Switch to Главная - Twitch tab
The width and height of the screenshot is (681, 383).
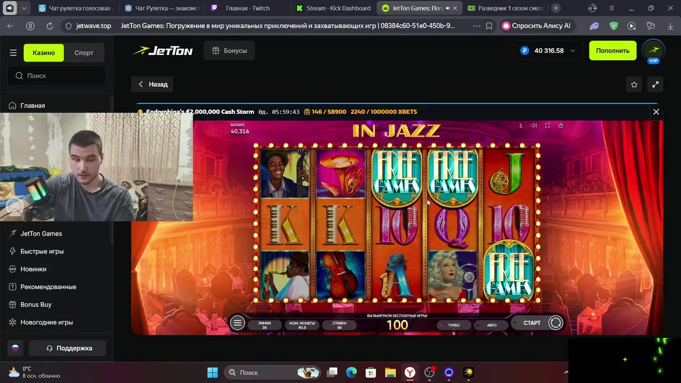coord(247,8)
